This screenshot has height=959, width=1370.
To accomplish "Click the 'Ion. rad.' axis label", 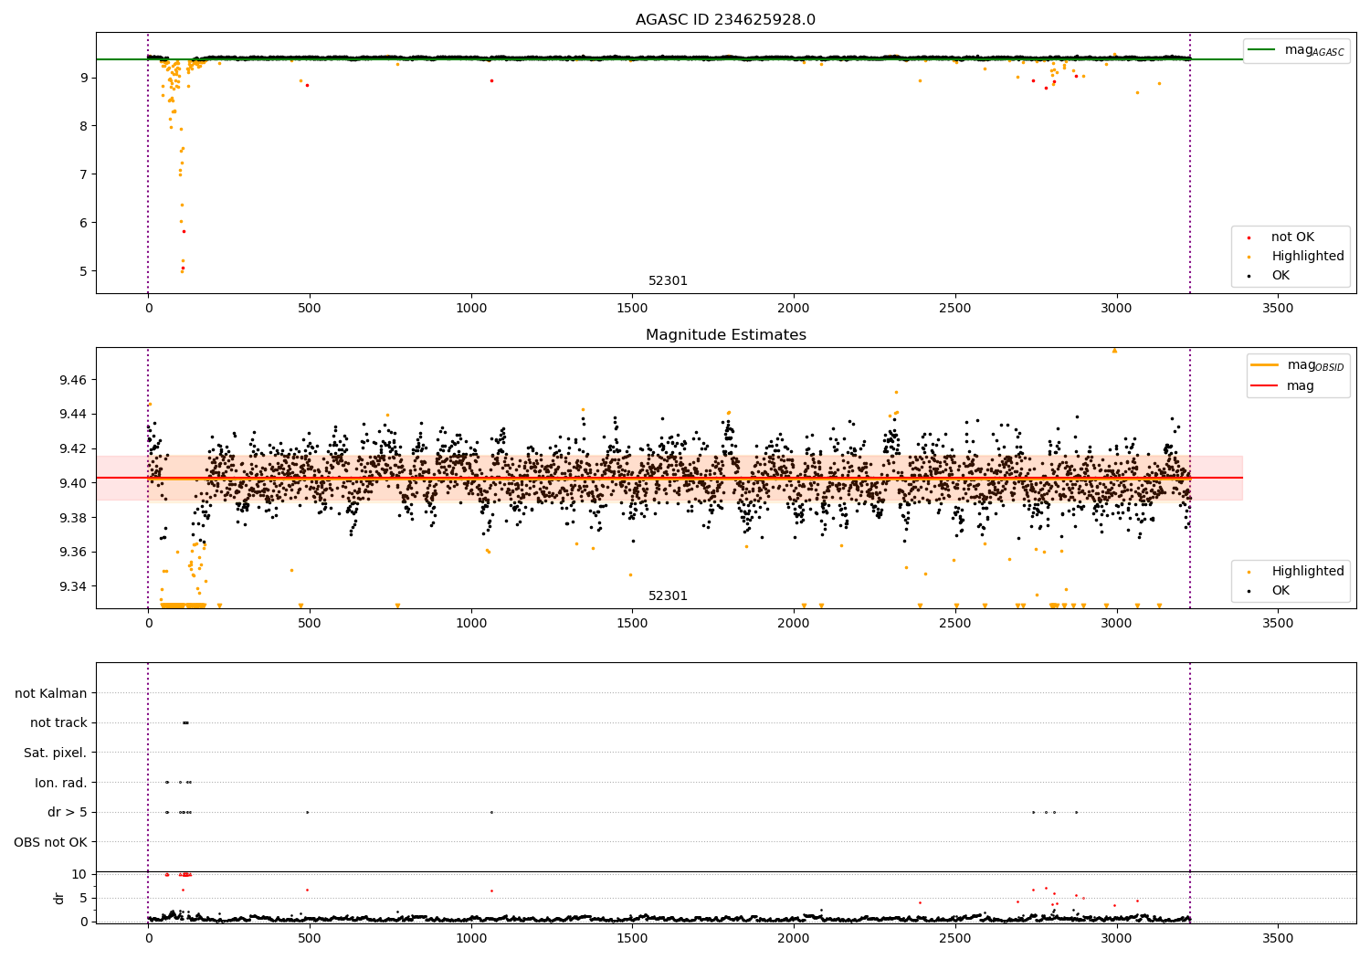I will 61,783.
